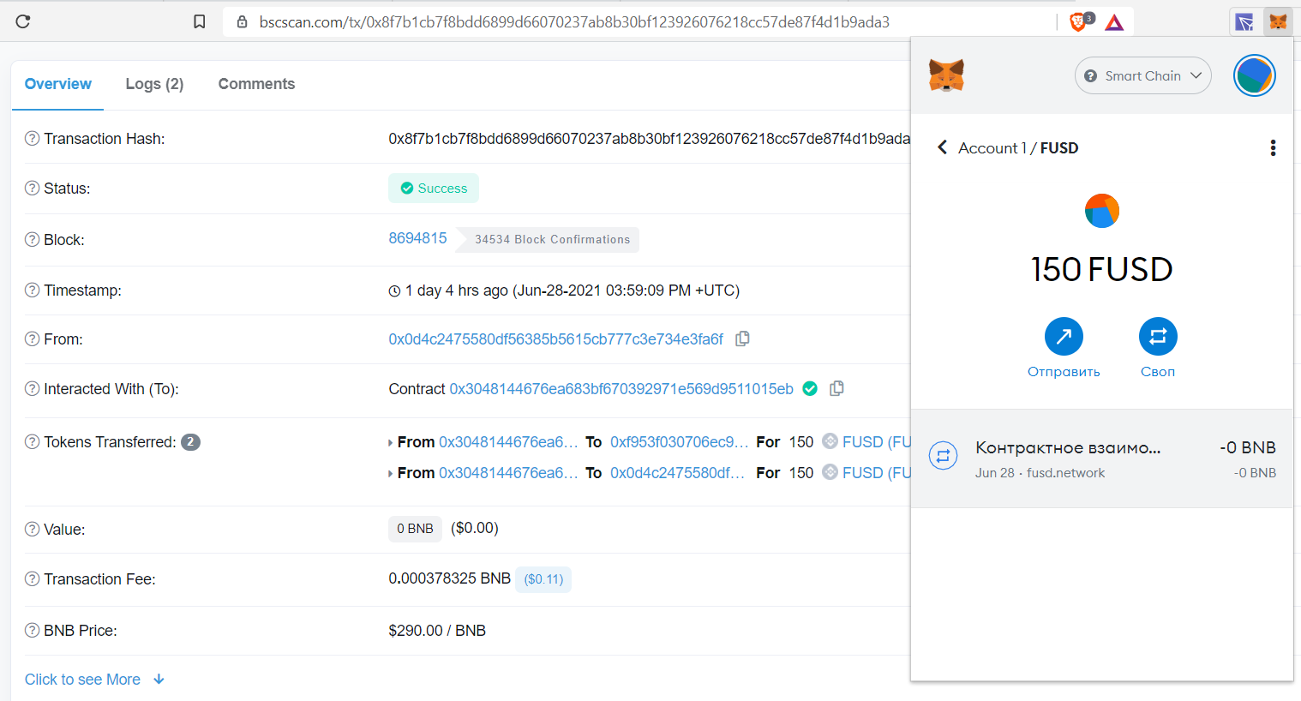The width and height of the screenshot is (1301, 701).
Task: Click help icon next to Interacted With
Action: [32, 388]
